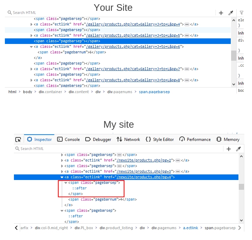The width and height of the screenshot is (252, 240).
Task: Expand the Gallery pg=7 anchor node
Action: point(32,69)
